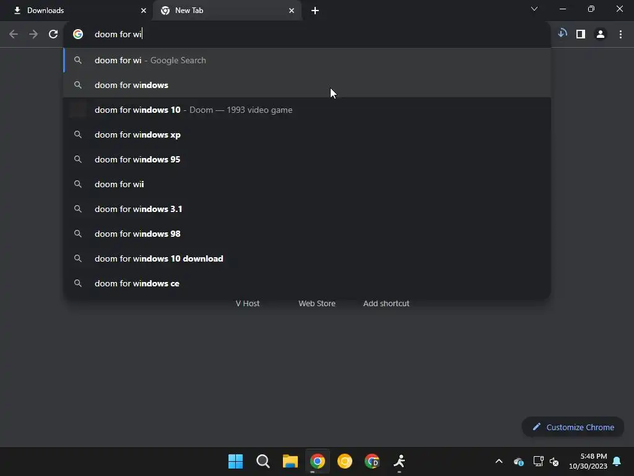The width and height of the screenshot is (634, 476).
Task: Open the clock showing 5:48 PM
Action: click(x=588, y=461)
